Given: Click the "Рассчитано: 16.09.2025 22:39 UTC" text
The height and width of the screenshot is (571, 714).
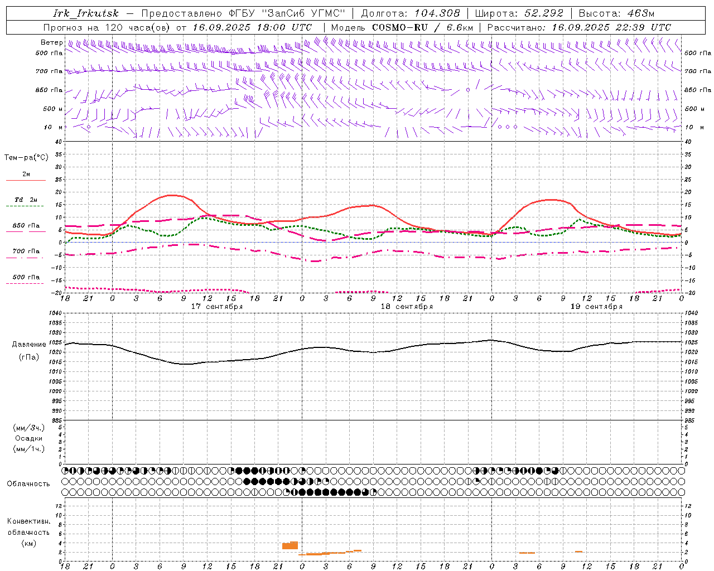Looking at the screenshot, I should pyautogui.click(x=579, y=27).
